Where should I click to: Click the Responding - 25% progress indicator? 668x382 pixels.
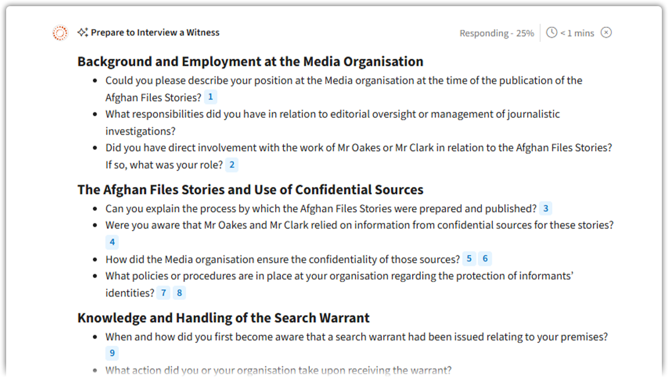point(496,32)
